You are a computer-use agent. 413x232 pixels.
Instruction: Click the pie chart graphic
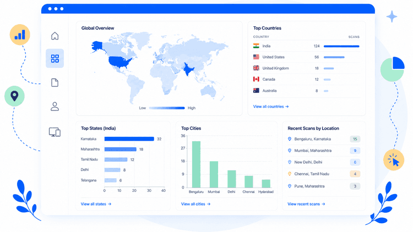click(393, 69)
